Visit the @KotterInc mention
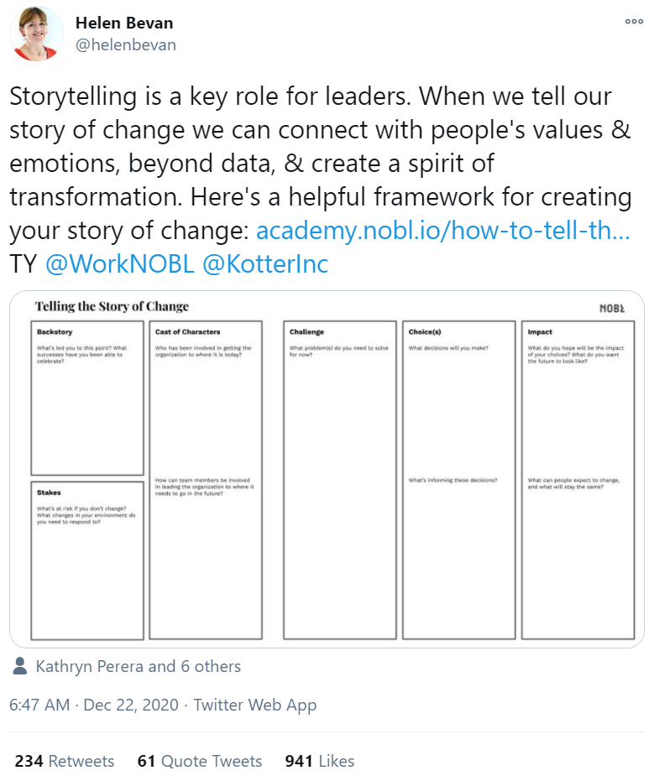Screen dimensions: 654x781 coord(265,264)
